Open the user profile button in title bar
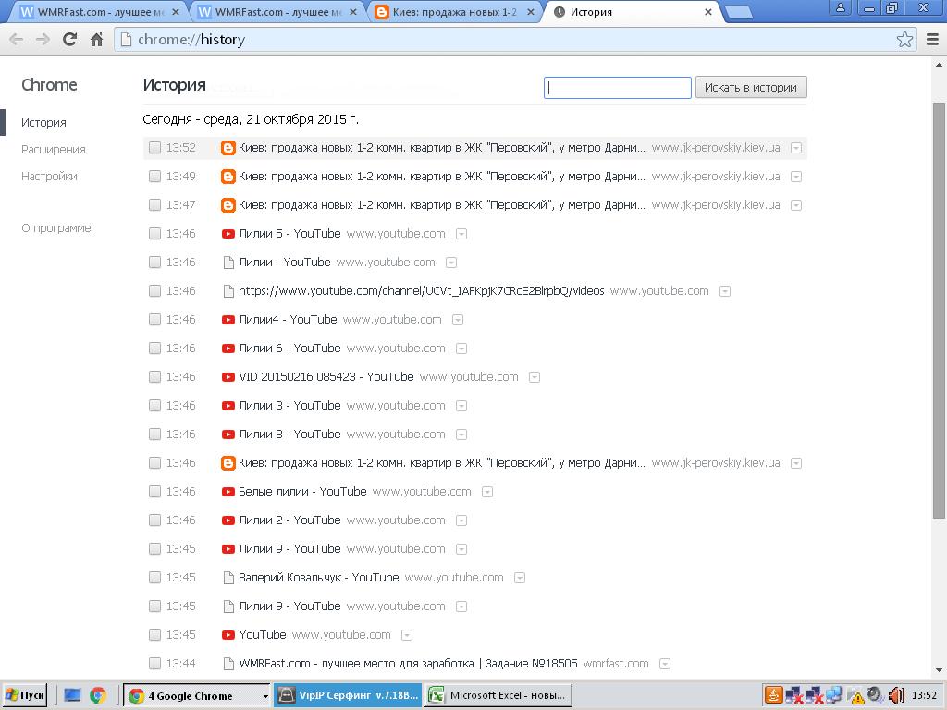 coord(840,7)
